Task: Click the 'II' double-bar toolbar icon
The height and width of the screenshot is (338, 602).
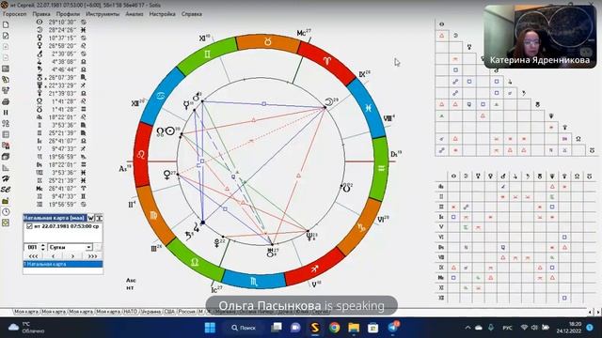Action: (6, 113)
